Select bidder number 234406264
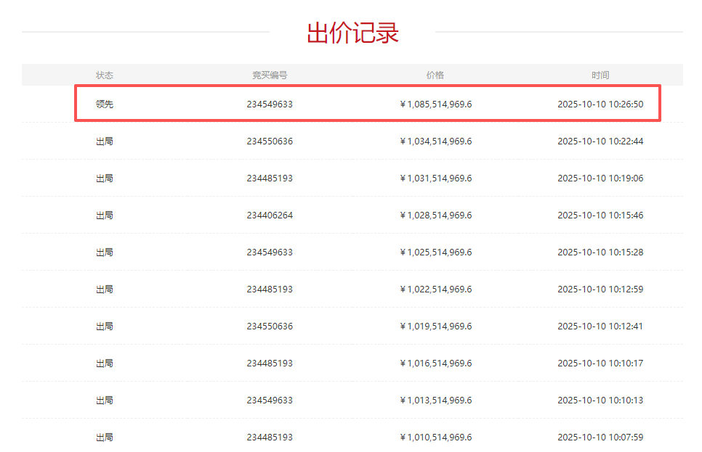The height and width of the screenshot is (452, 702). (270, 215)
